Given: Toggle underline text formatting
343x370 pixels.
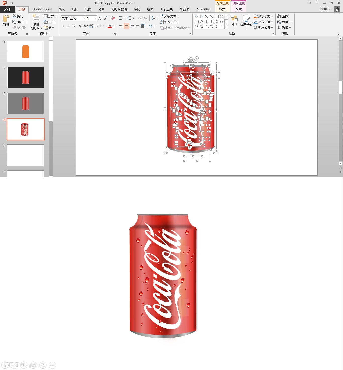Looking at the screenshot, I should [74, 26].
